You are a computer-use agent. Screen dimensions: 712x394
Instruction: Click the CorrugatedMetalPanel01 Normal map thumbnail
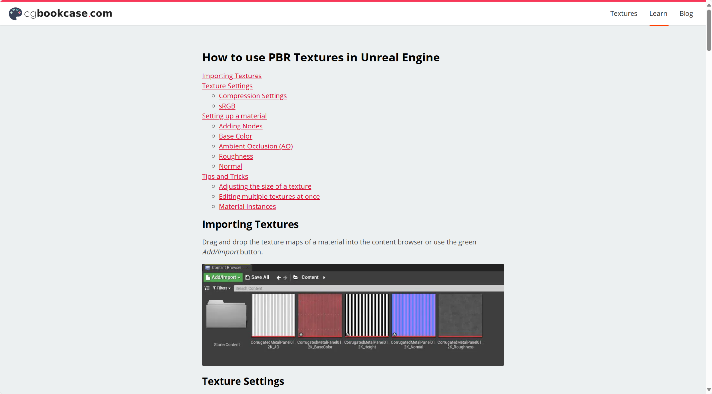coord(413,315)
